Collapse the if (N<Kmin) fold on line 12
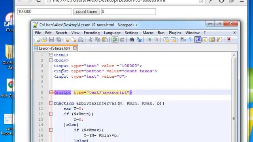The height and width of the screenshot is (142, 253). tap(51, 114)
